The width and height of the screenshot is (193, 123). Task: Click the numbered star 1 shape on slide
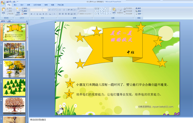point(70,84)
